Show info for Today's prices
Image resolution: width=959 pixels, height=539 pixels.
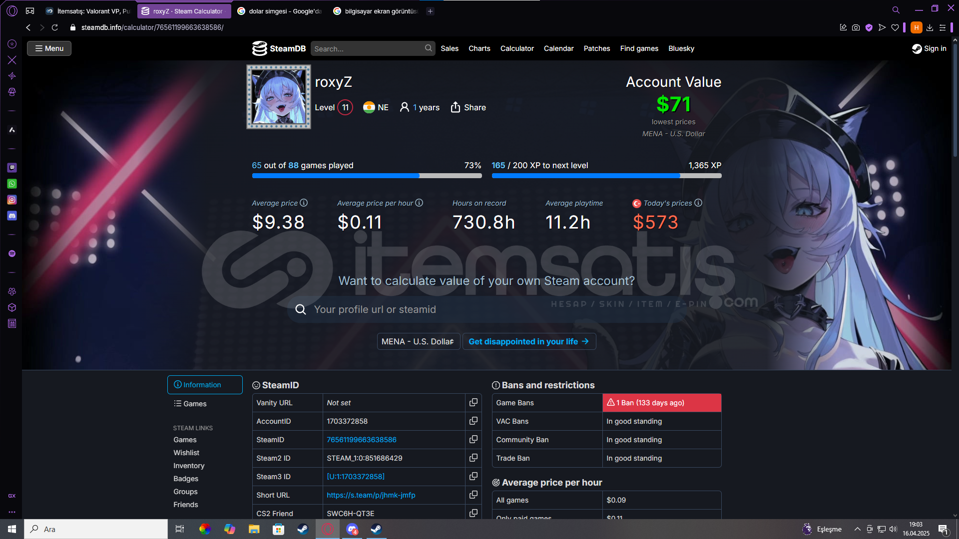point(698,203)
